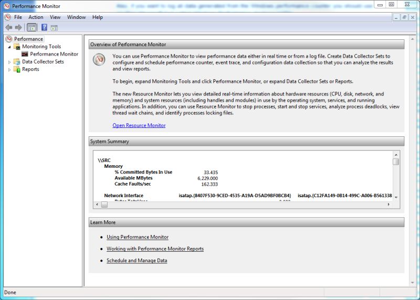Screen dimensions: 420x300
Task: Open the File menu
Action: (18, 17)
